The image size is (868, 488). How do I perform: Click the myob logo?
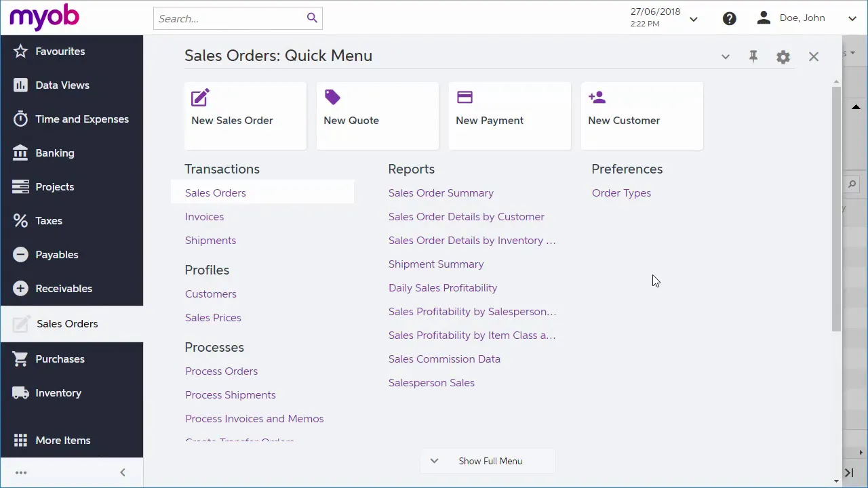tap(44, 18)
